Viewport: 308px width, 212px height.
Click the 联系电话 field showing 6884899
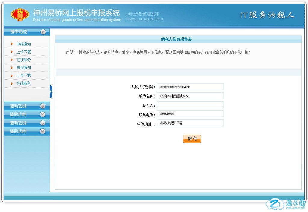190,114
